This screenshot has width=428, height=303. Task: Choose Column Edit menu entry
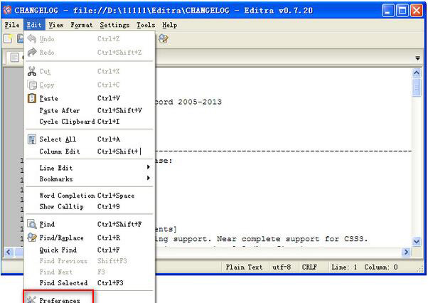[90, 151]
